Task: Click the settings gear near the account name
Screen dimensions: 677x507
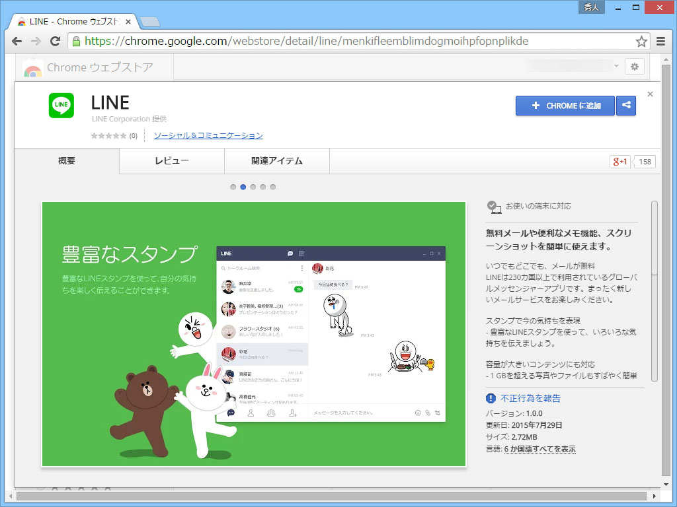Action: [x=634, y=66]
